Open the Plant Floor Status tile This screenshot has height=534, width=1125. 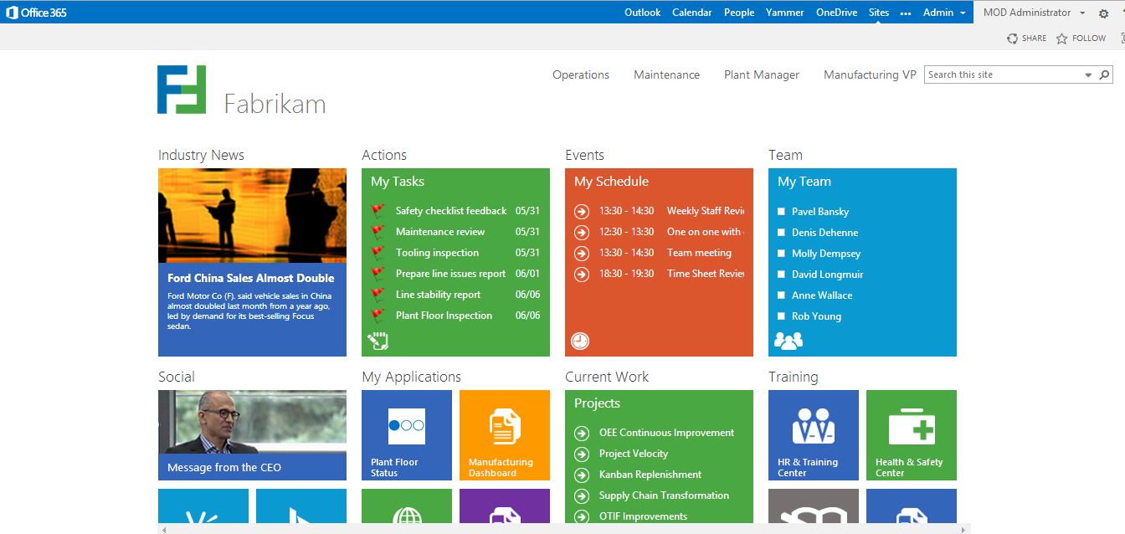pos(407,435)
